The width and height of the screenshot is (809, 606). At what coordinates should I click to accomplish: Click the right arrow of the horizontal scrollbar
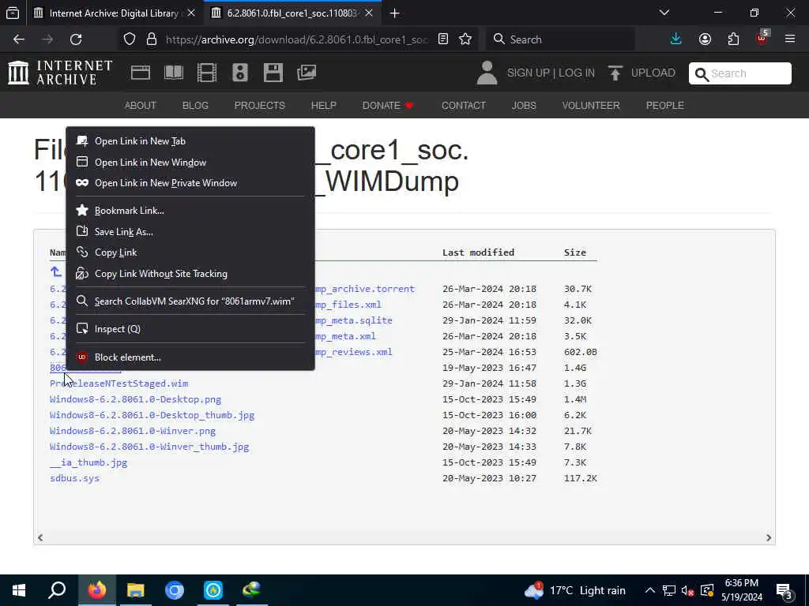[768, 537]
